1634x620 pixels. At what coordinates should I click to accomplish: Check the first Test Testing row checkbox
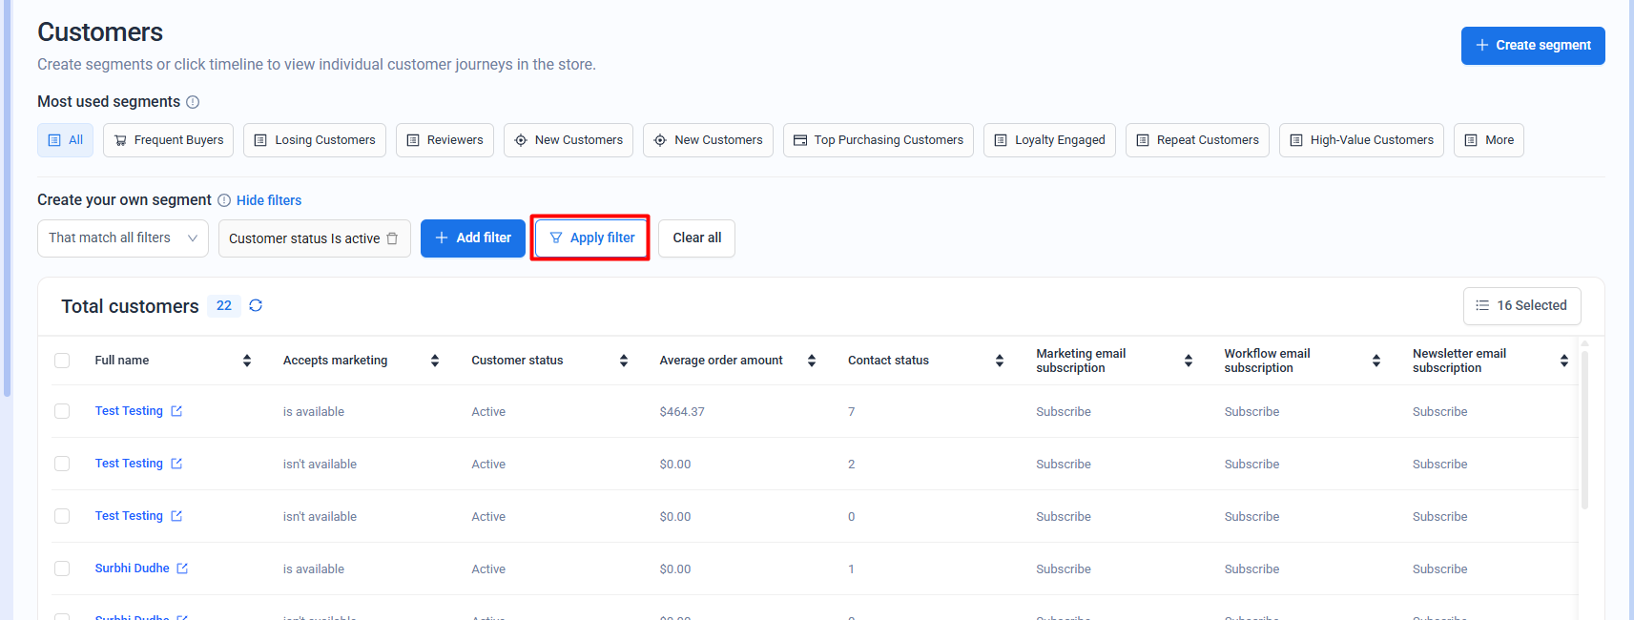pyautogui.click(x=62, y=411)
